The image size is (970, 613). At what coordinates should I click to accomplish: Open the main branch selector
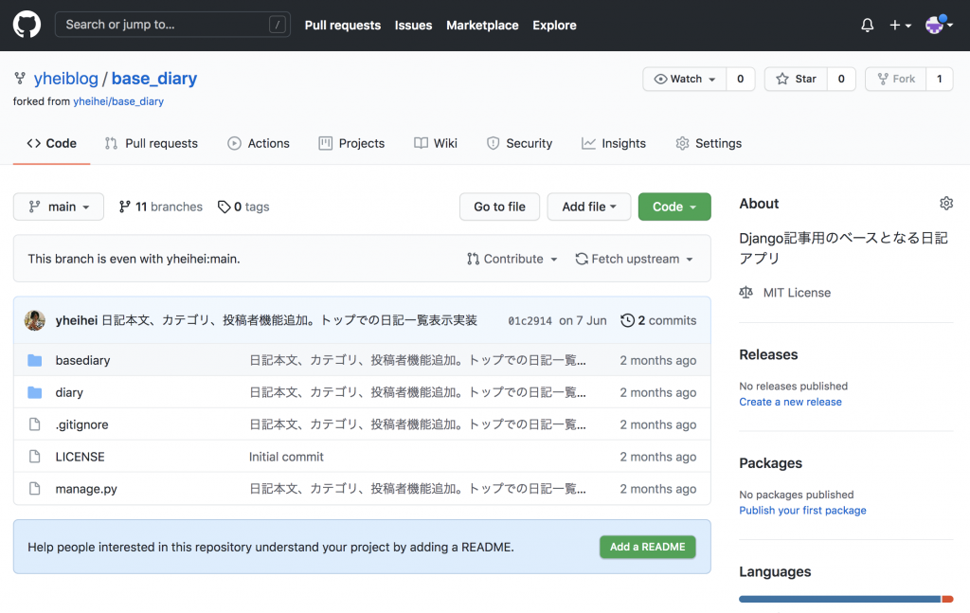coord(59,207)
